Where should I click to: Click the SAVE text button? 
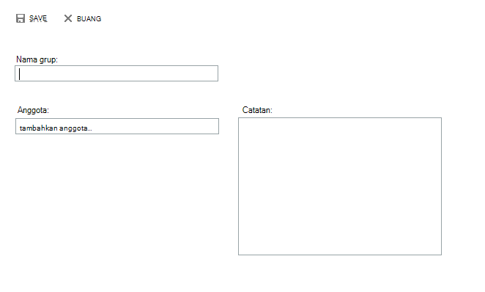pyautogui.click(x=38, y=18)
